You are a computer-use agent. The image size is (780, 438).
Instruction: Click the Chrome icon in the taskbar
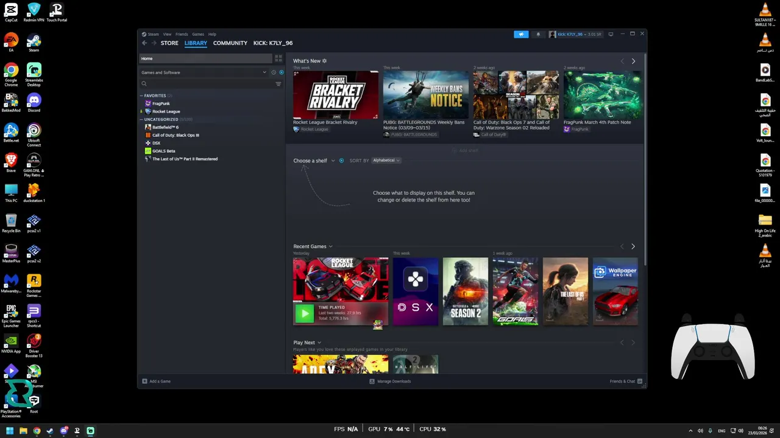37,431
